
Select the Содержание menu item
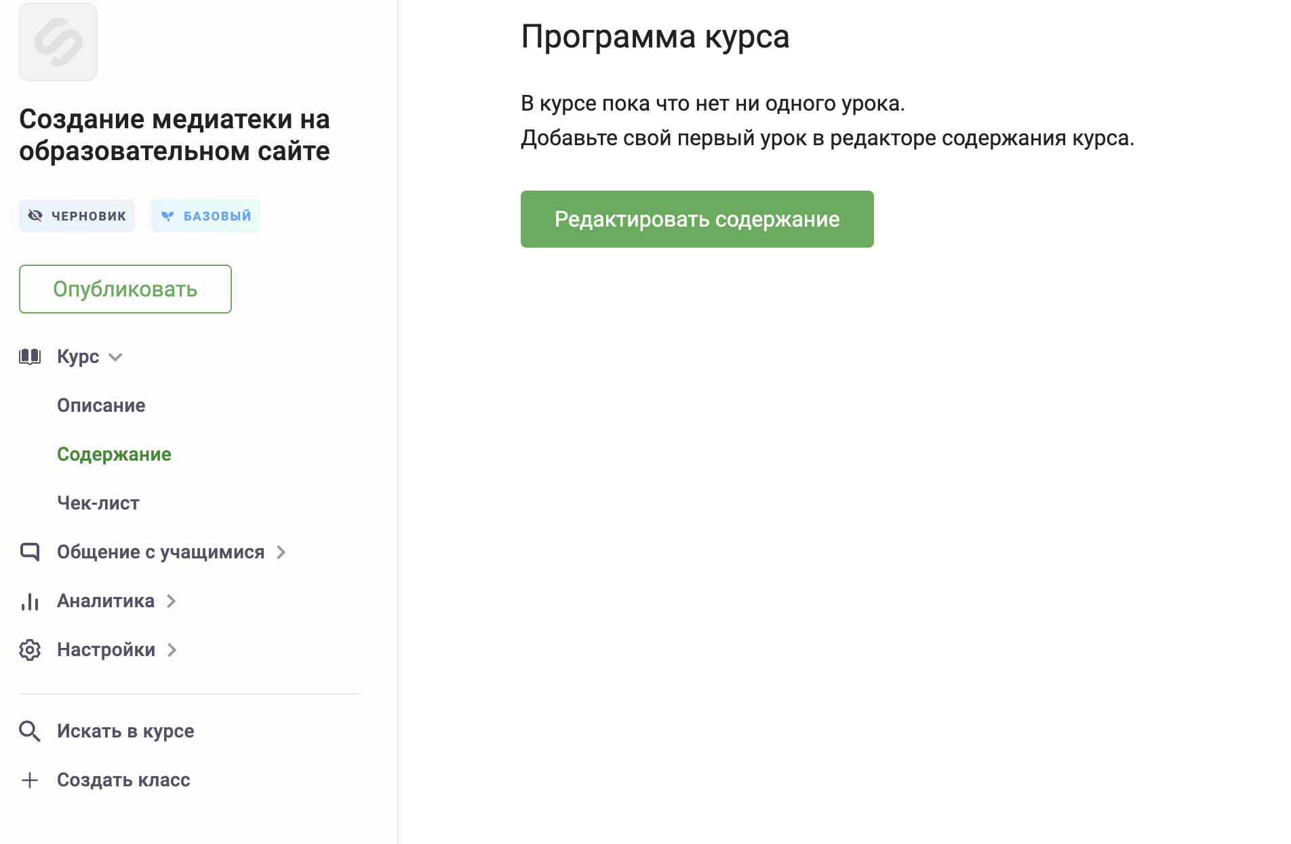[x=114, y=455]
